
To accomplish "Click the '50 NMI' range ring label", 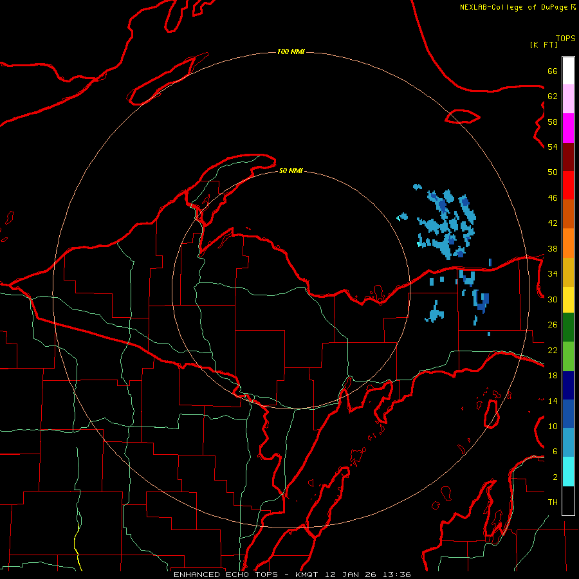I will pyautogui.click(x=291, y=170).
